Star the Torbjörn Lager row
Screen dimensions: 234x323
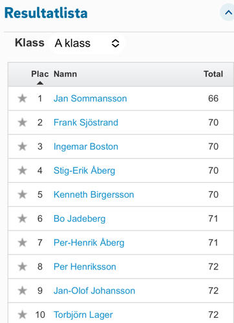(x=23, y=315)
